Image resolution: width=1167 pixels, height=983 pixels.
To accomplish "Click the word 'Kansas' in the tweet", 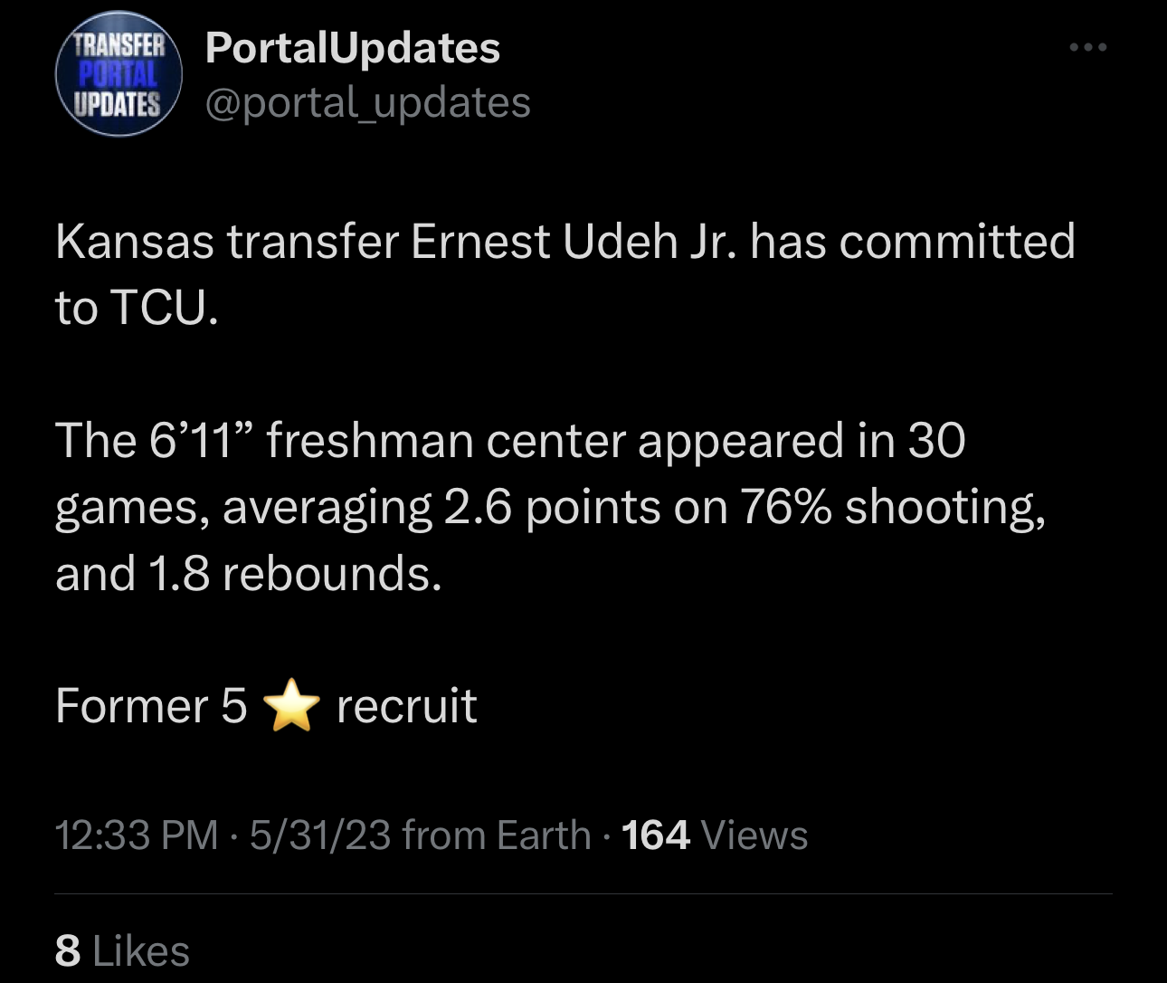I will point(136,243).
